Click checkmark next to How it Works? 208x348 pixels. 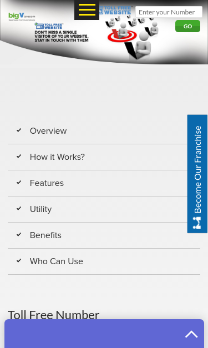(x=19, y=157)
